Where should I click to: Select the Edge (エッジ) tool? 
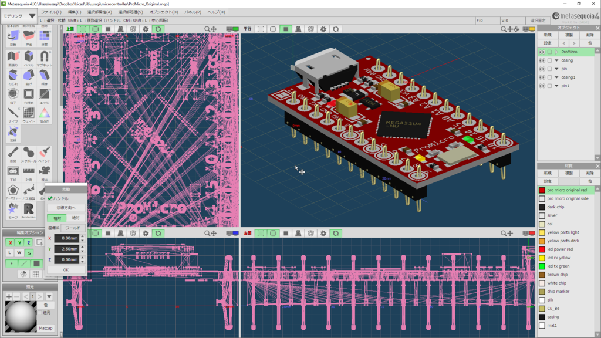[45, 96]
